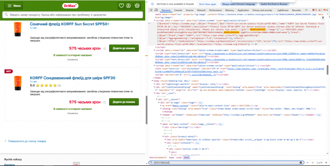This screenshot has height=166, width=330.
Task: Activate the DevTools element inspector icon
Action: [x=151, y=10]
